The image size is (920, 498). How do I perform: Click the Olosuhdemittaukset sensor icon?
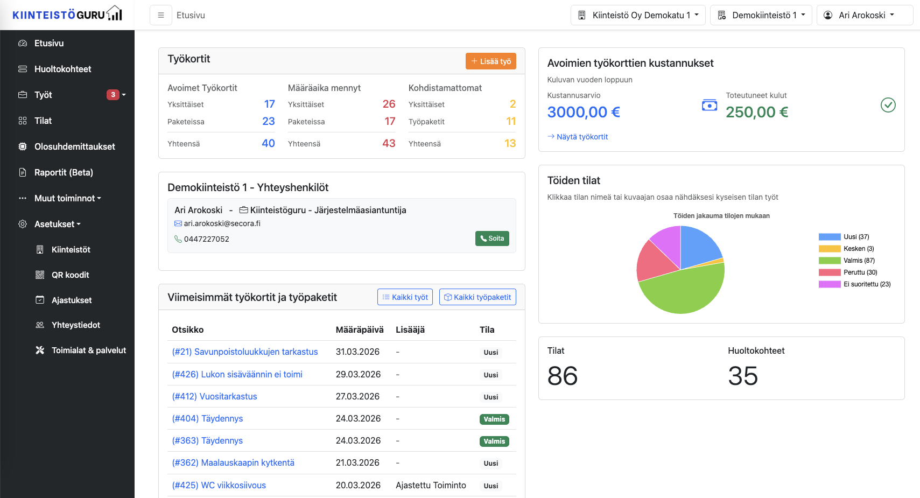click(x=23, y=146)
